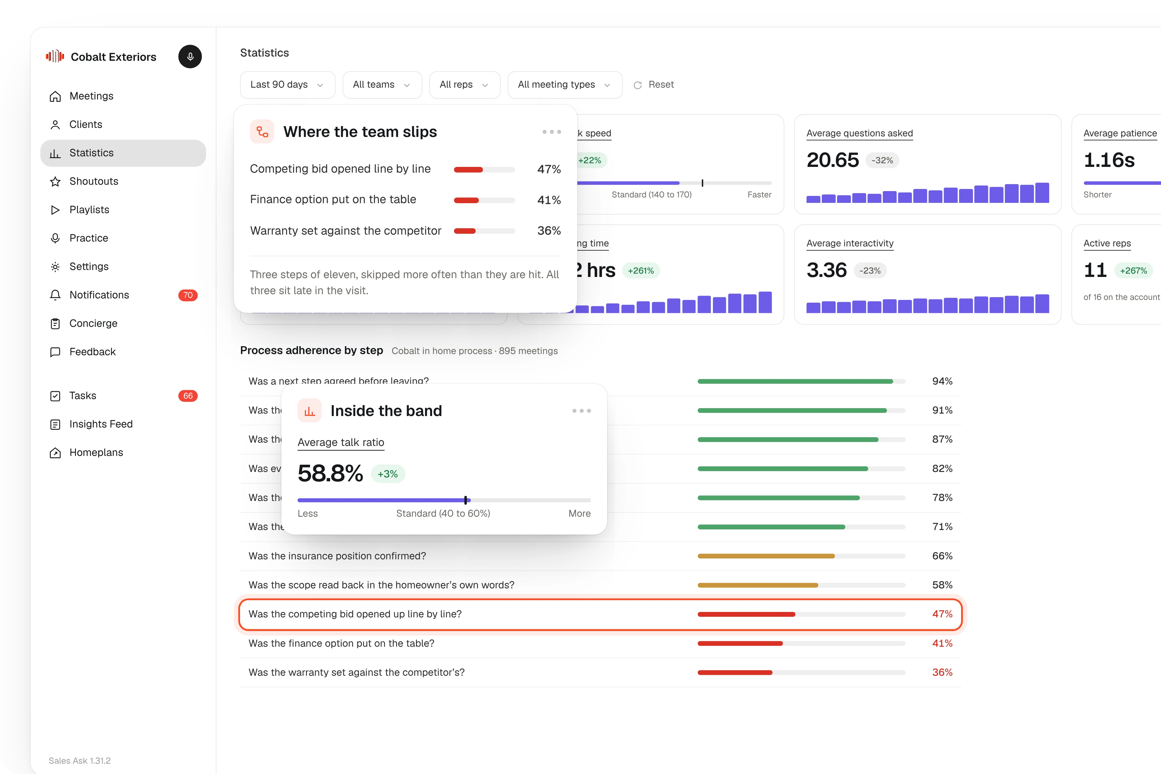Click the +267% badge on Active reps
1161x774 pixels.
1133,271
